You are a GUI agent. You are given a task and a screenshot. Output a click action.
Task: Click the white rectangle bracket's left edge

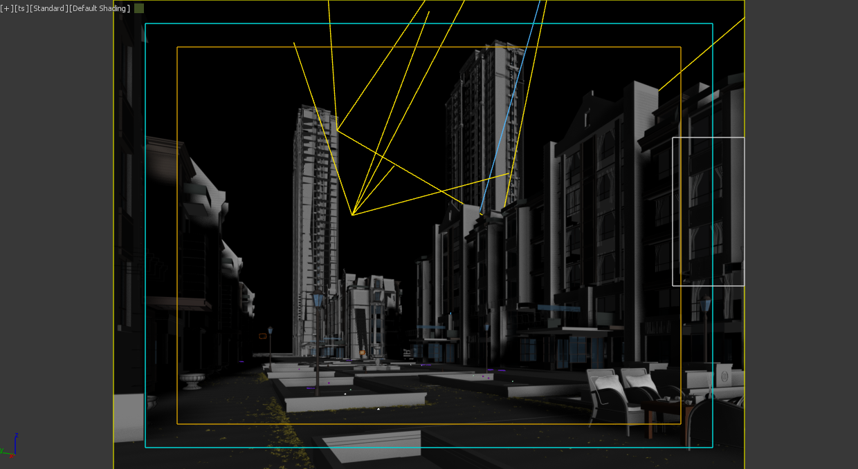673,211
